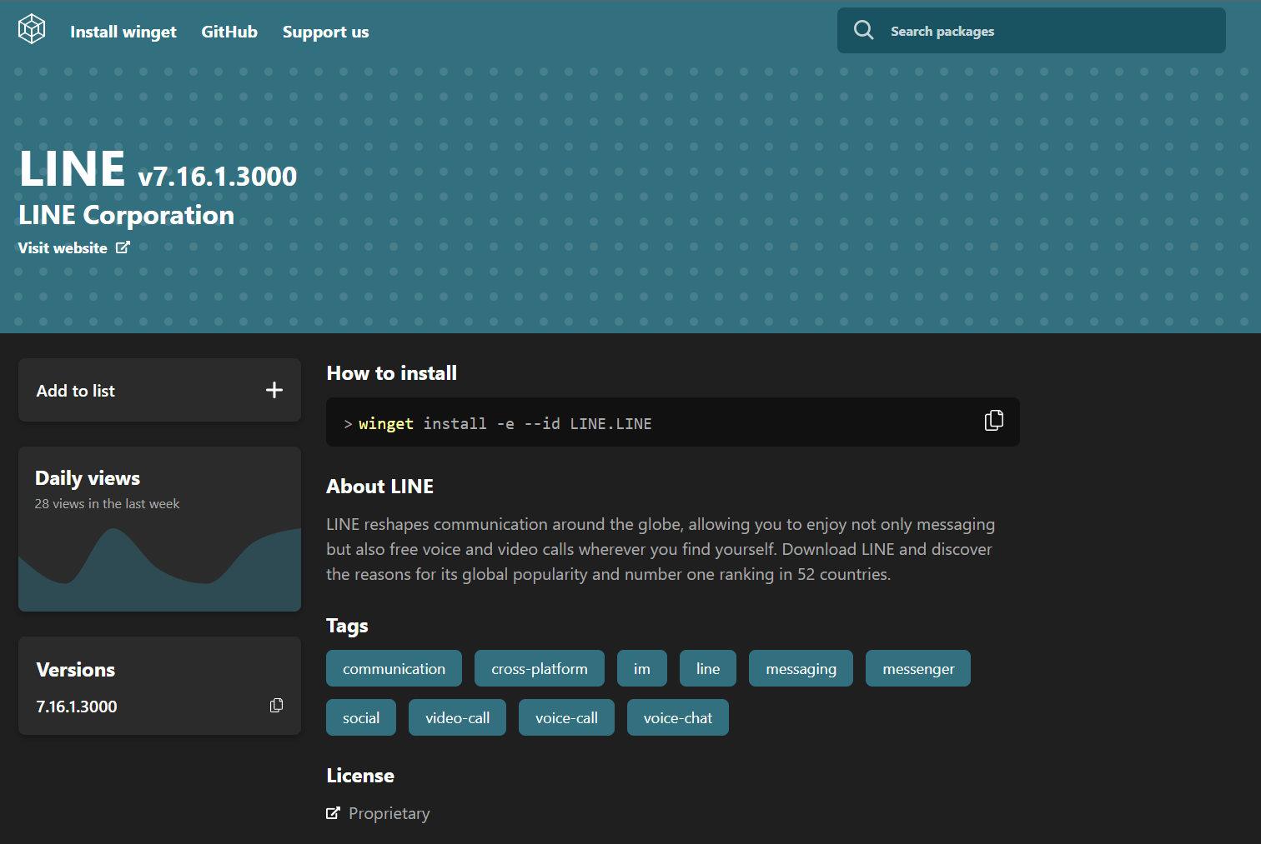Open the Visit website link
1261x844 pixels.
63,248
